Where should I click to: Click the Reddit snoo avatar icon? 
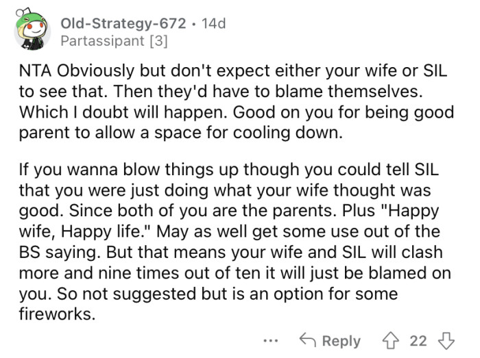(29, 31)
